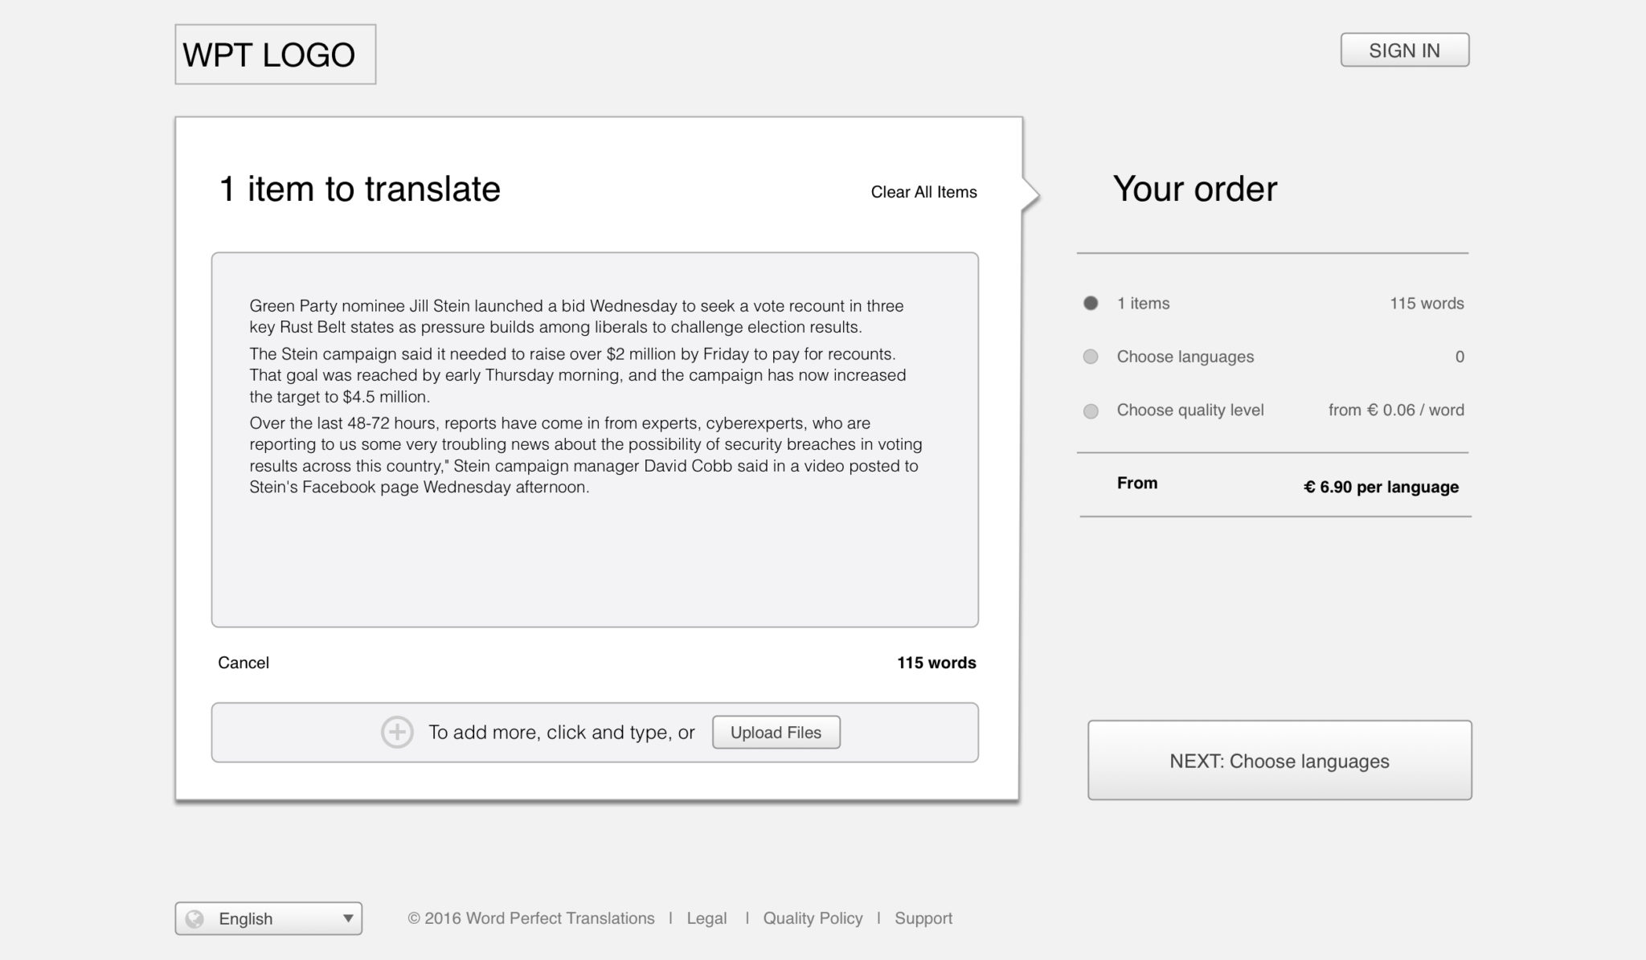Click '€ 6.90 per language' total
This screenshot has width=1646, height=960.
tap(1381, 487)
